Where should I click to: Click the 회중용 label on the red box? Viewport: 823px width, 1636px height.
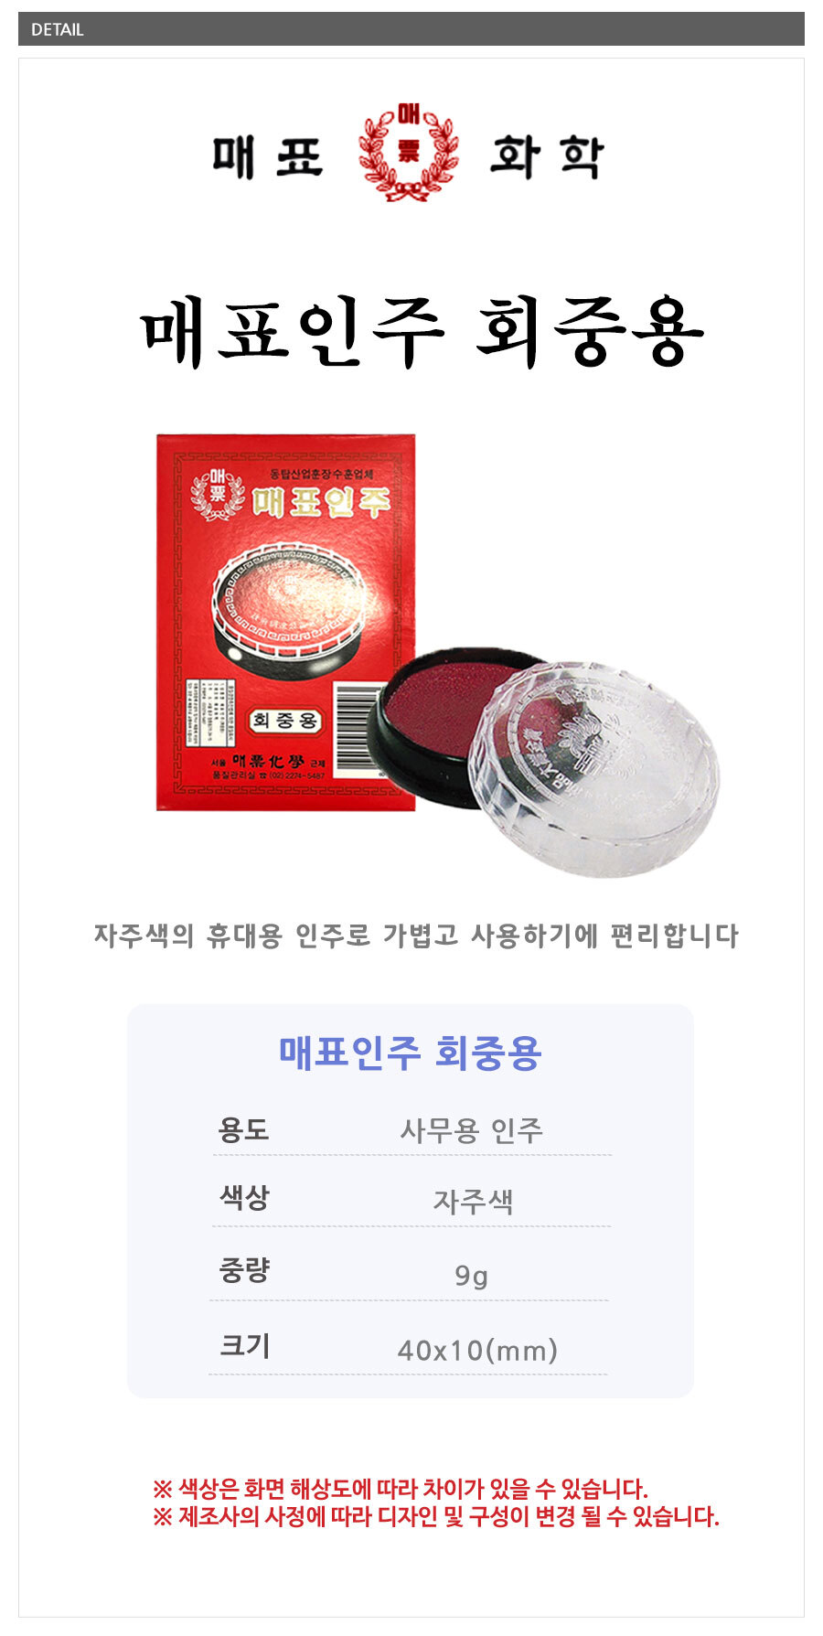coord(285,721)
